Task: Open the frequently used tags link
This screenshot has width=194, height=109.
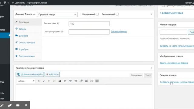Action: click(x=177, y=46)
